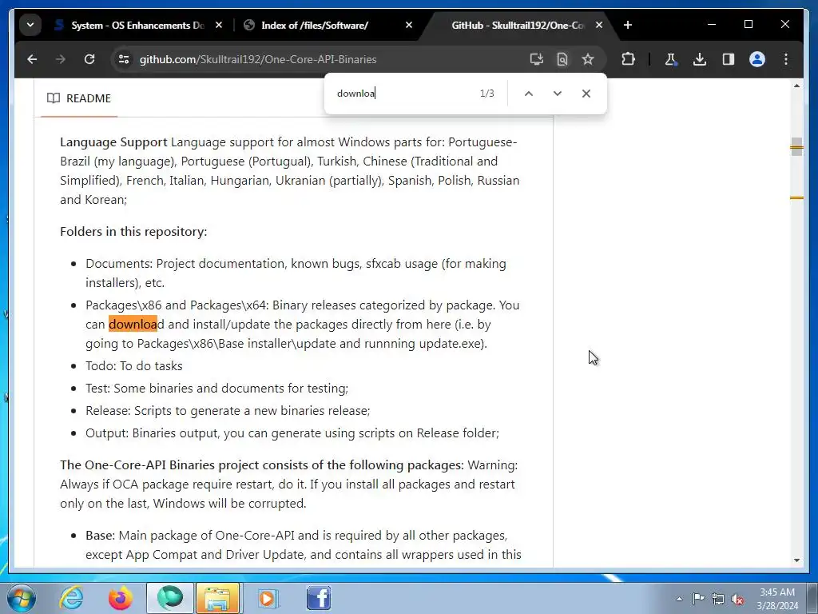This screenshot has width=818, height=614.
Task: Click the find-in-page icon in address bar
Action: click(x=562, y=59)
